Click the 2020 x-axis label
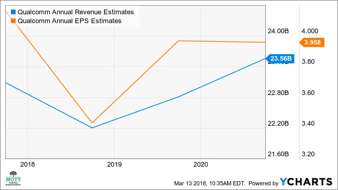This screenshot has height=190, width=338. [201, 165]
